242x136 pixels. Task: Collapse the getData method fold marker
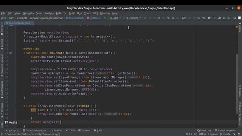pyautogui.click(x=15, y=106)
